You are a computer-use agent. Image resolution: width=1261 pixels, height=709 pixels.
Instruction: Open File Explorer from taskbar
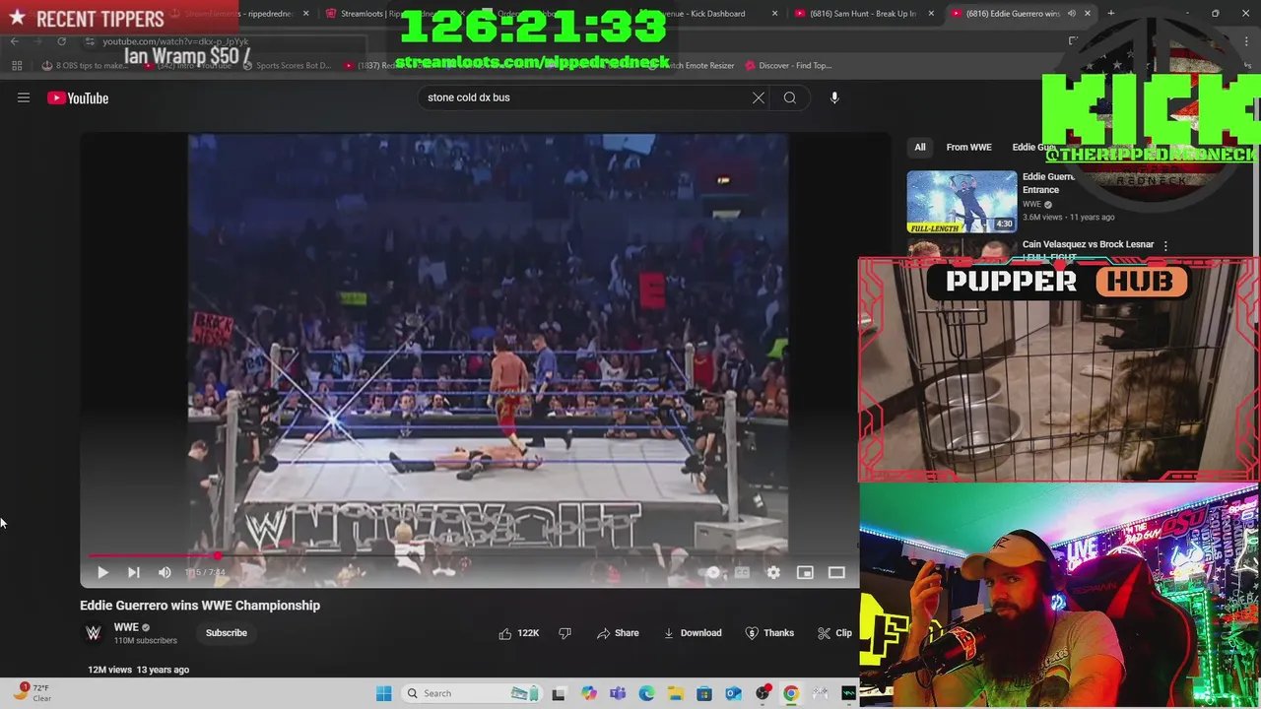[x=676, y=693]
